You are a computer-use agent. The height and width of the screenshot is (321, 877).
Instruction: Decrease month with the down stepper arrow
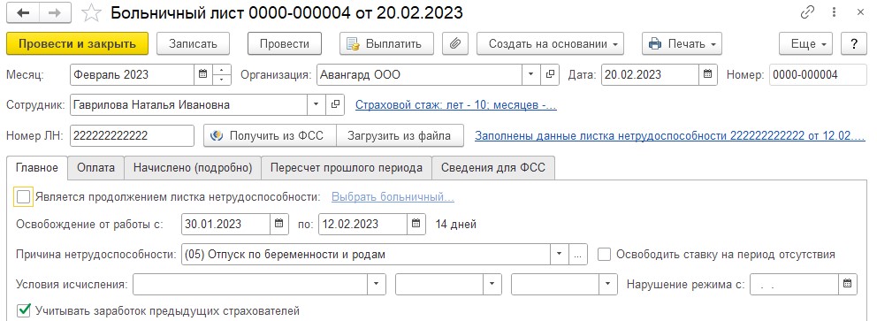pyautogui.click(x=222, y=80)
